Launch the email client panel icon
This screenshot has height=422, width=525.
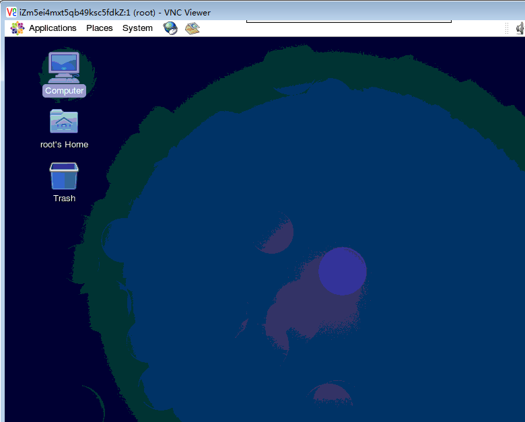[x=193, y=28]
